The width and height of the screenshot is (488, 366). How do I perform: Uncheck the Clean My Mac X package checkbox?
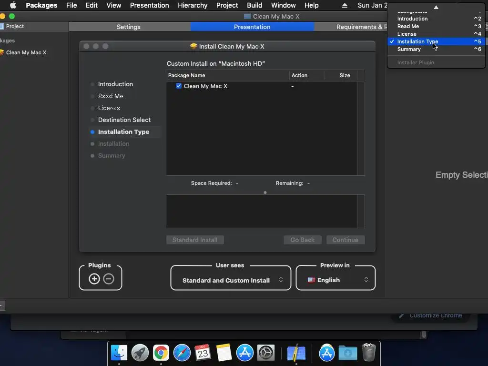[x=179, y=86]
